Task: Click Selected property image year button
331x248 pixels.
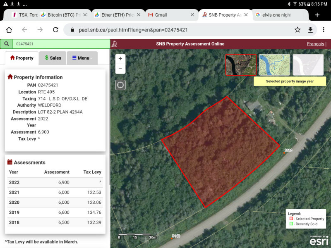Action: [290, 81]
